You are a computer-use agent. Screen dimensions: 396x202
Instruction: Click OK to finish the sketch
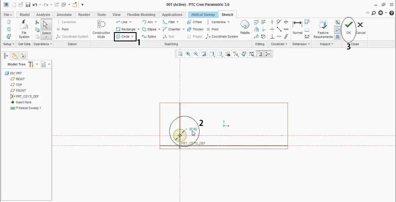coord(348,28)
